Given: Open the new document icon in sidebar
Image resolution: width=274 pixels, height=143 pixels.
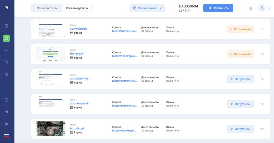Looking at the screenshot, I should [x=7, y=26].
